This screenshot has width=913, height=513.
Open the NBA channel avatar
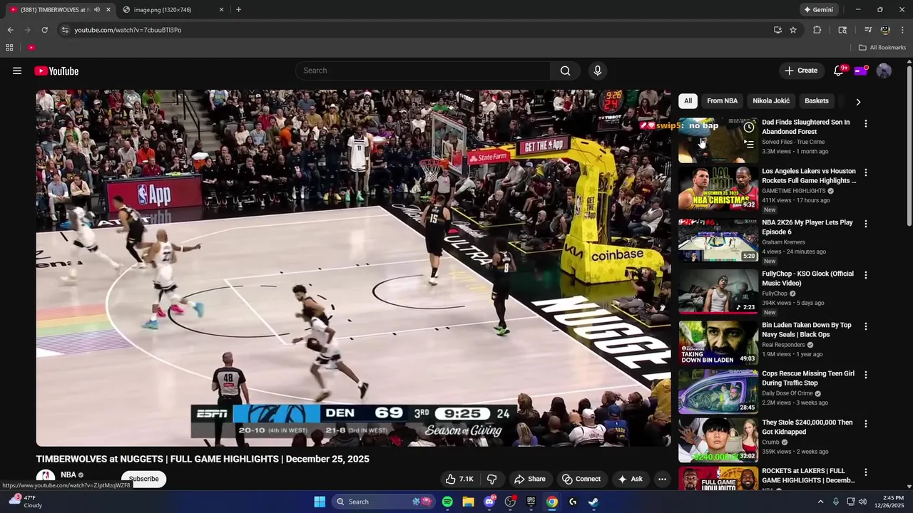pos(46,478)
